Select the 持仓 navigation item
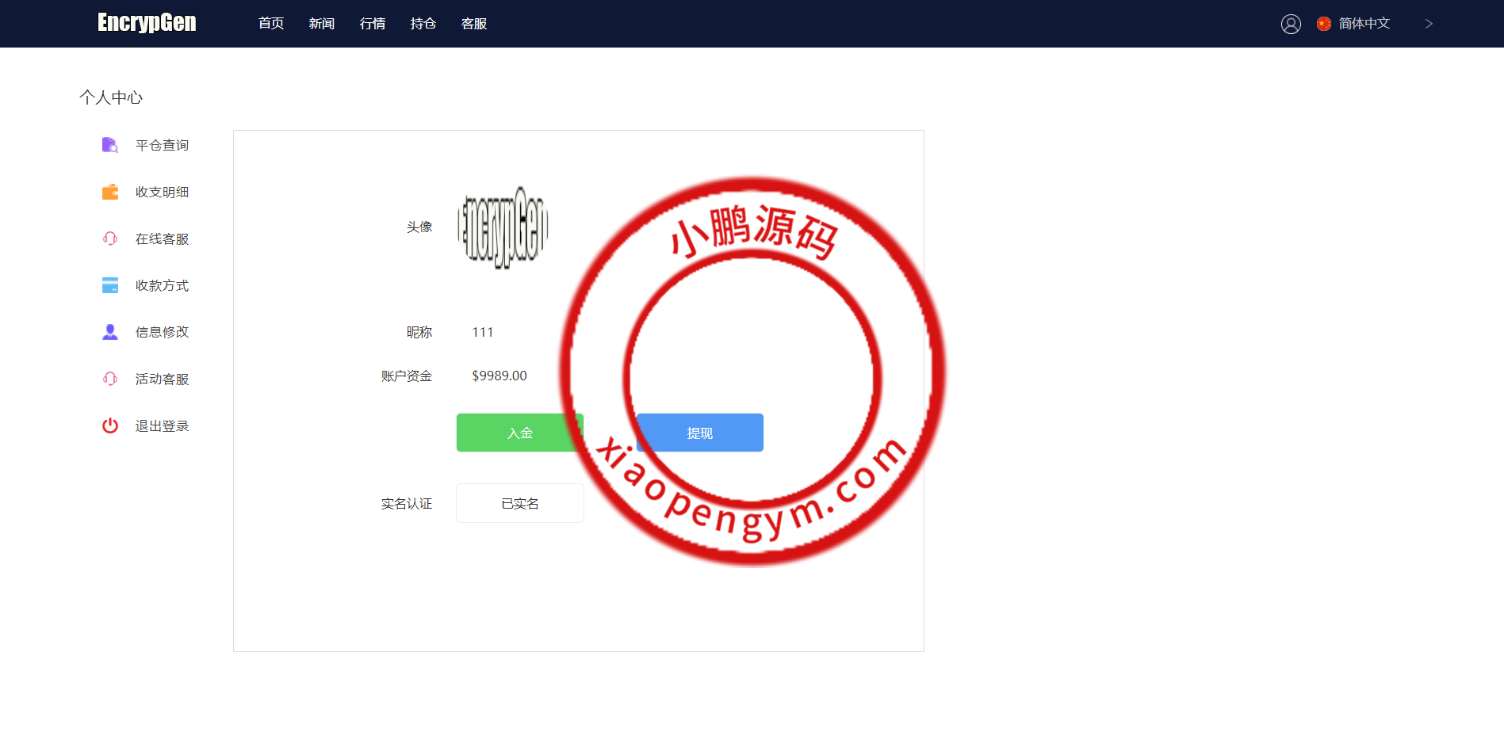Image resolution: width=1504 pixels, height=740 pixels. (423, 24)
